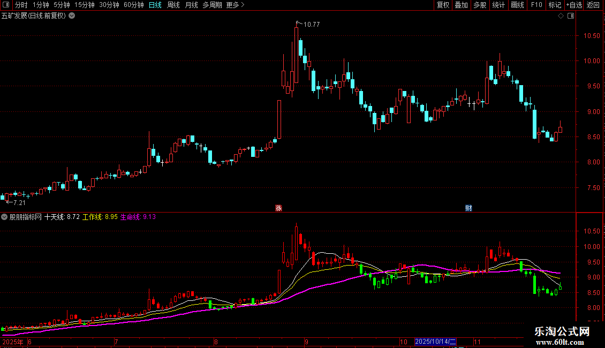Click the 工作线: 8.95 indicator value

(x=100, y=217)
